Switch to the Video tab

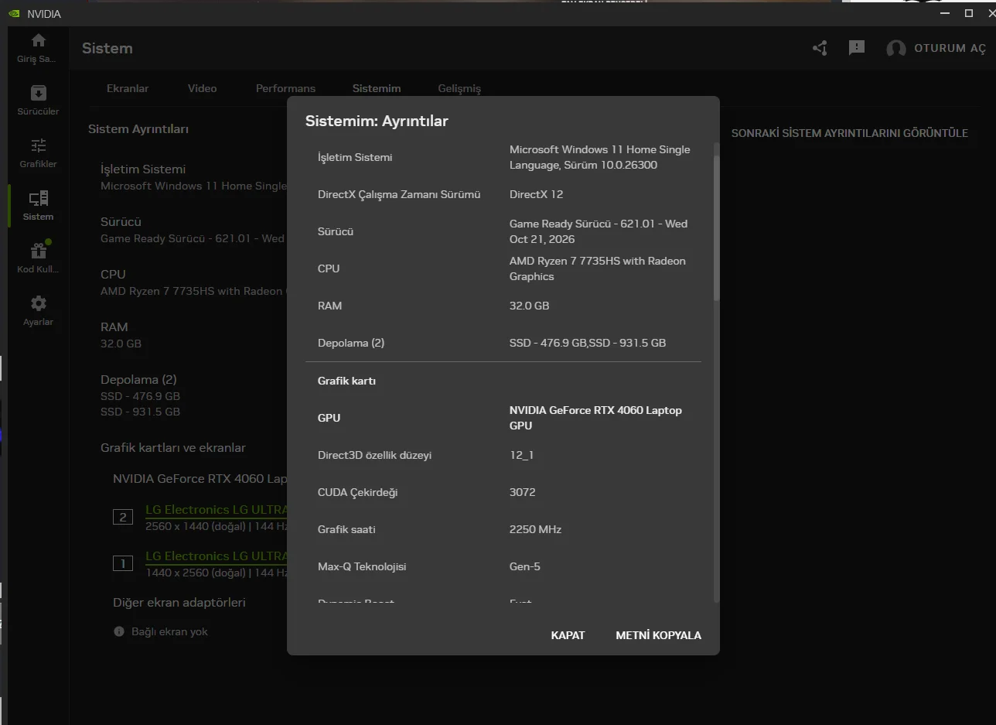(202, 88)
